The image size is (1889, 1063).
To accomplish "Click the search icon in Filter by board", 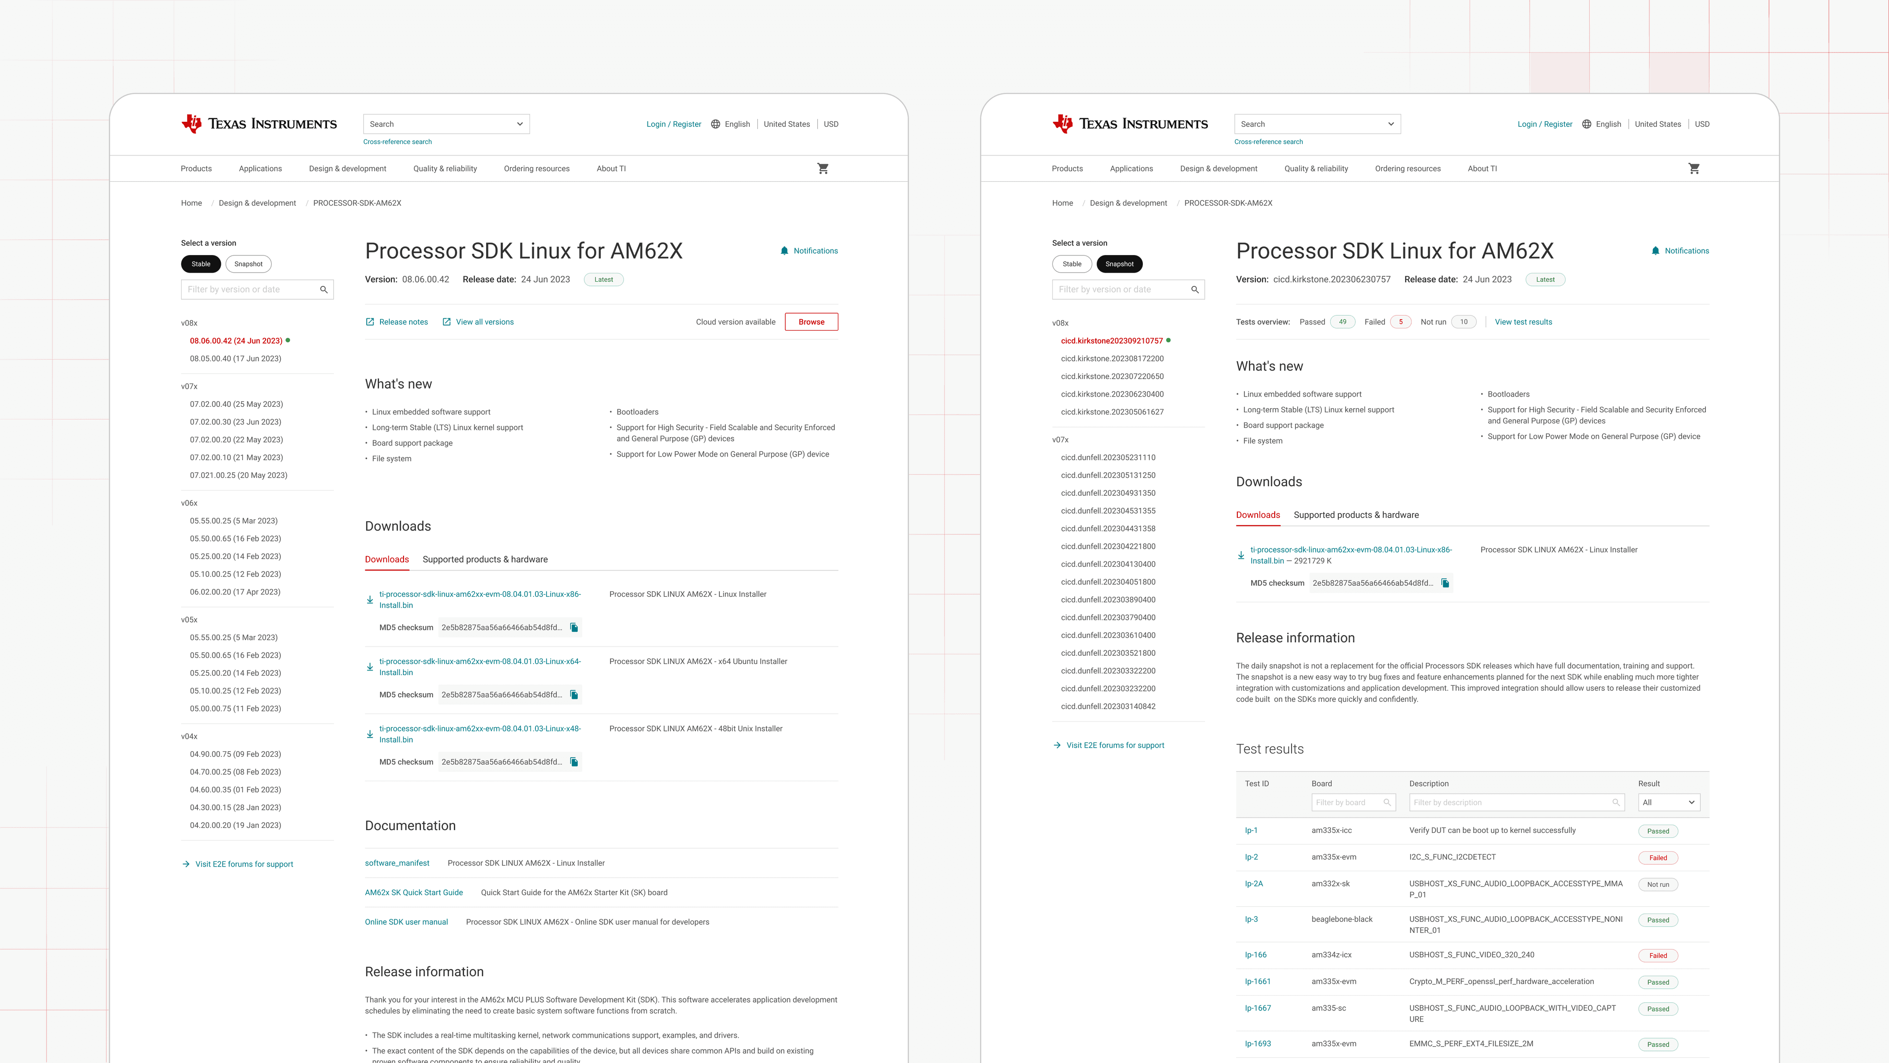I will pyautogui.click(x=1388, y=802).
